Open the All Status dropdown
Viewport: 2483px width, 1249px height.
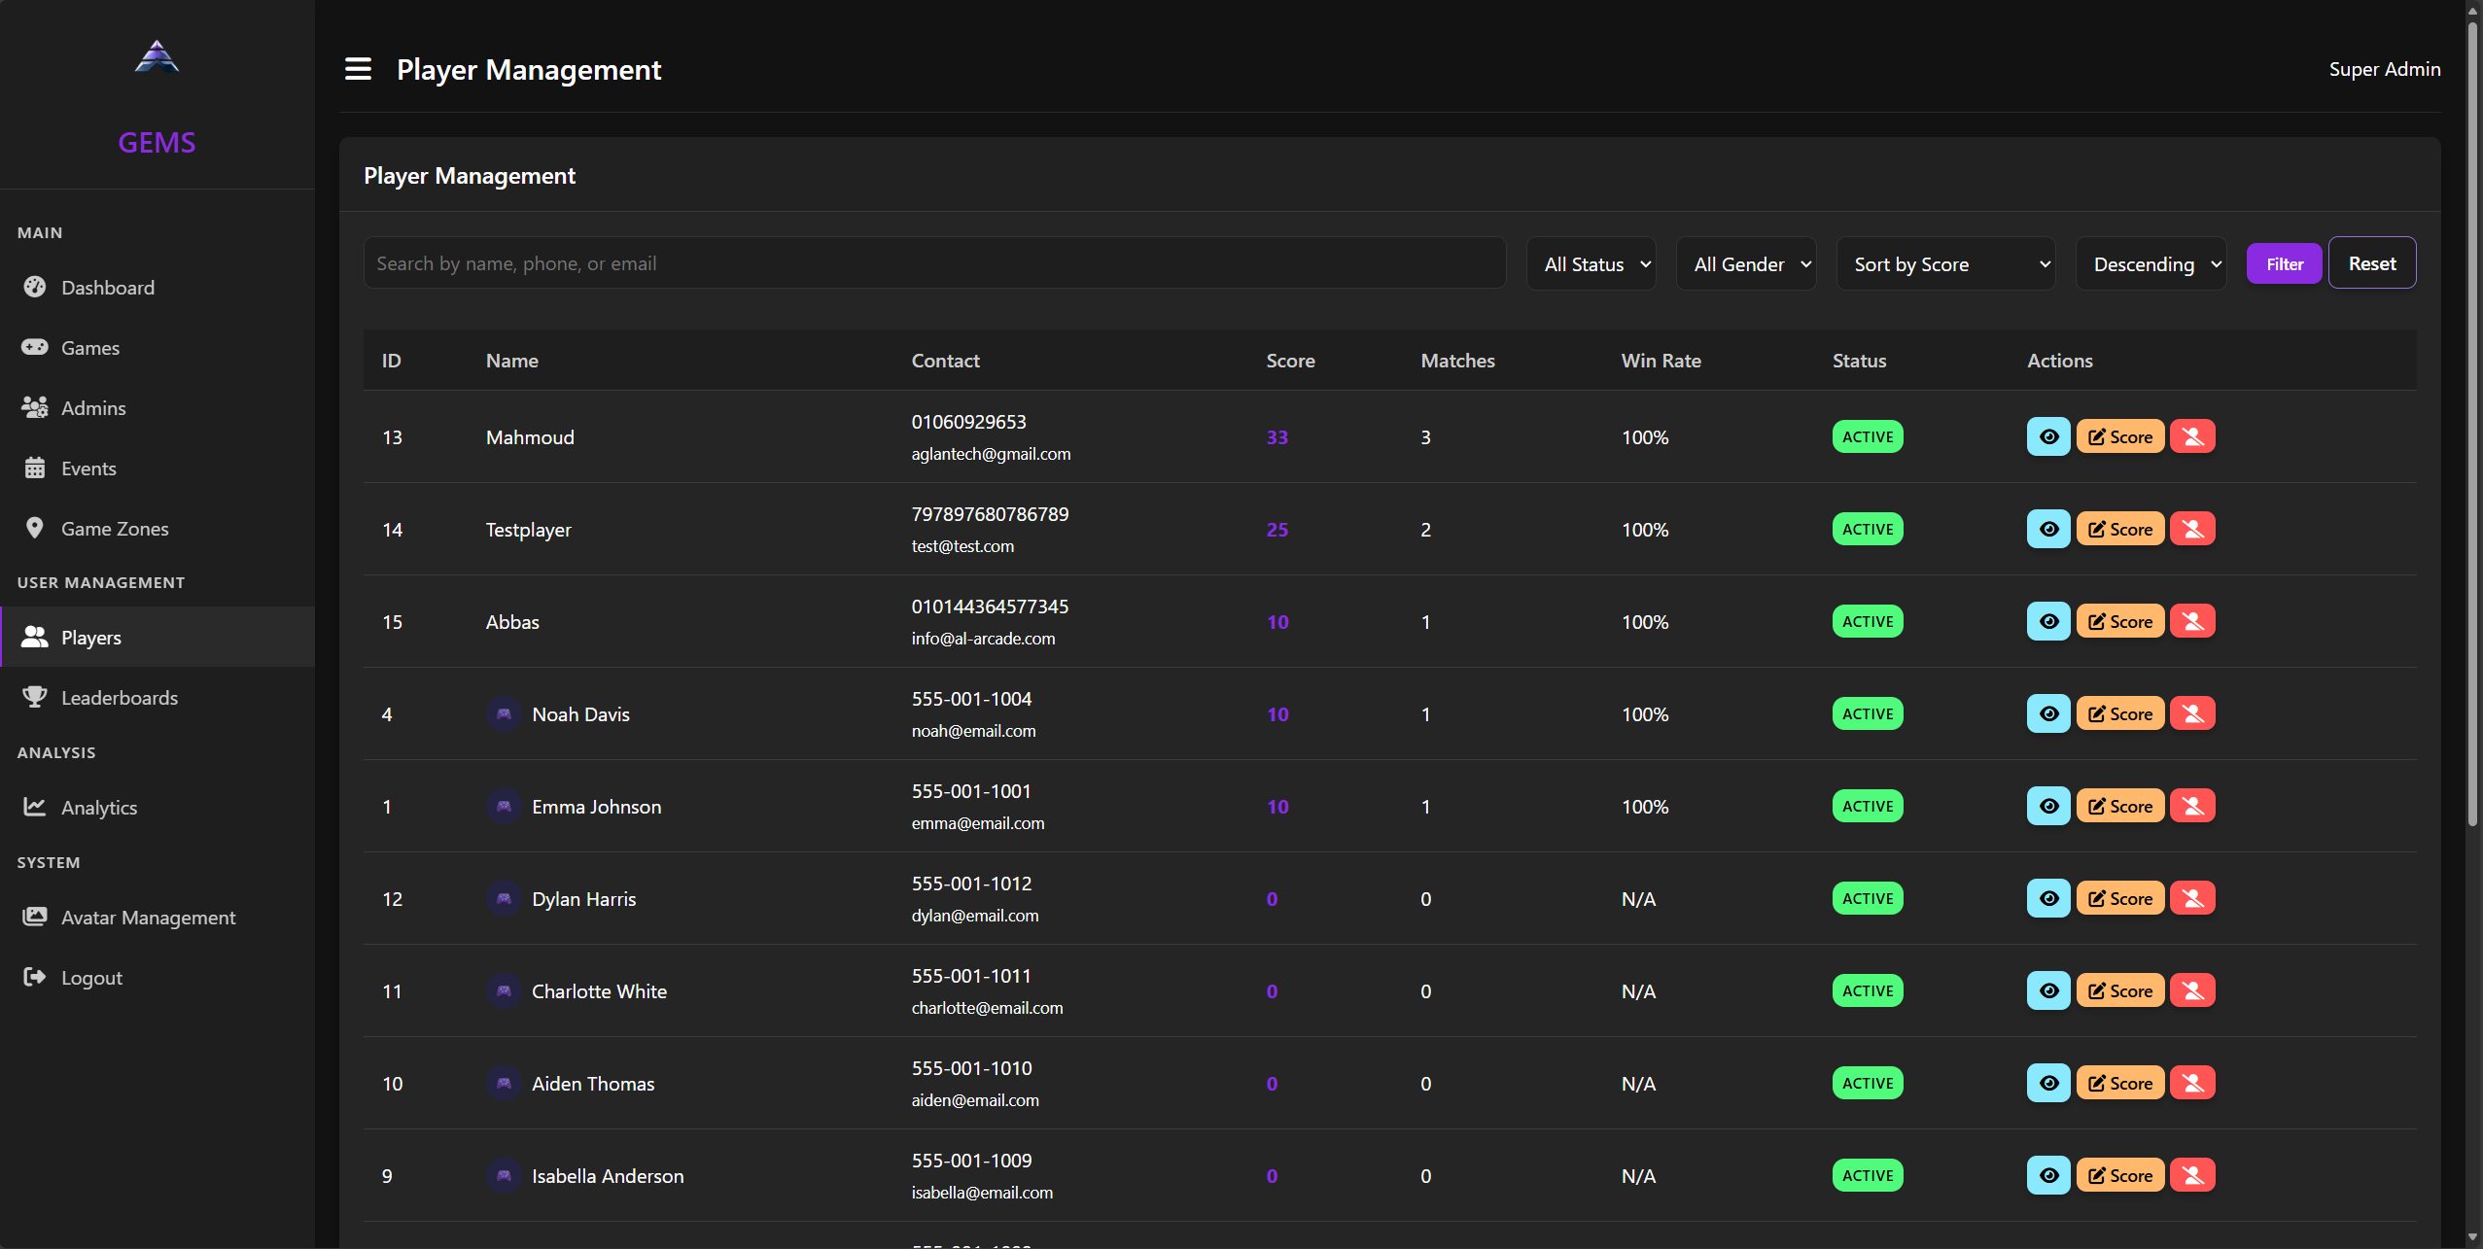[x=1591, y=264]
